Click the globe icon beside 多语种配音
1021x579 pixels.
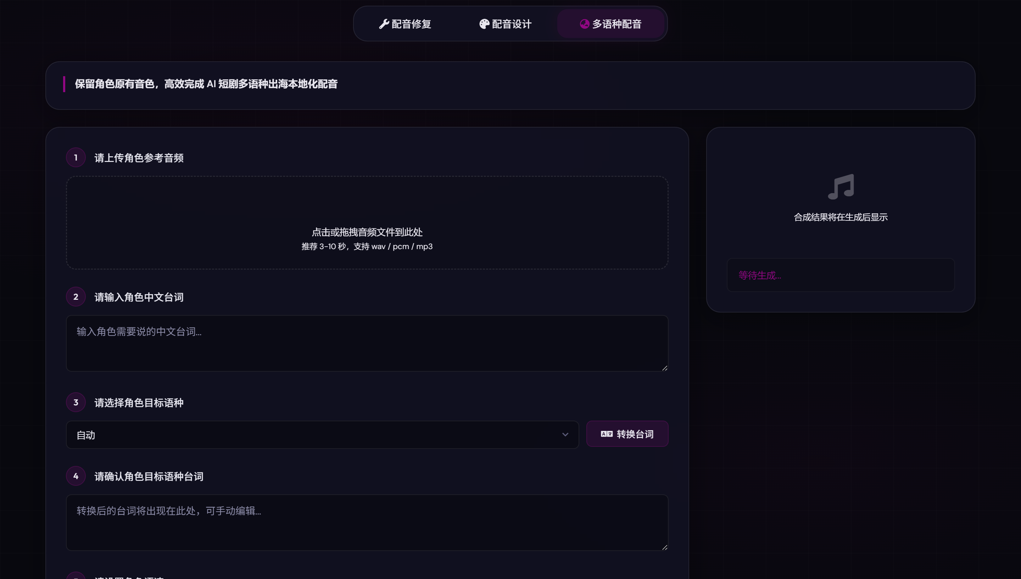click(584, 24)
